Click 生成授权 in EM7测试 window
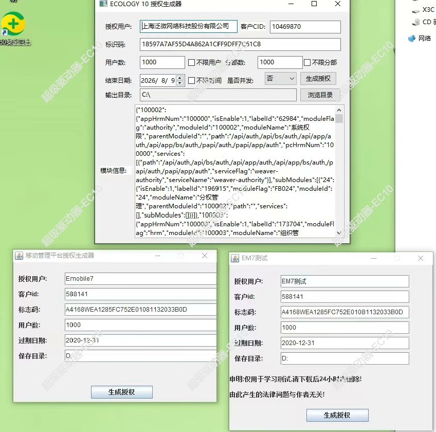This screenshot has height=432, width=436. tap(337, 415)
